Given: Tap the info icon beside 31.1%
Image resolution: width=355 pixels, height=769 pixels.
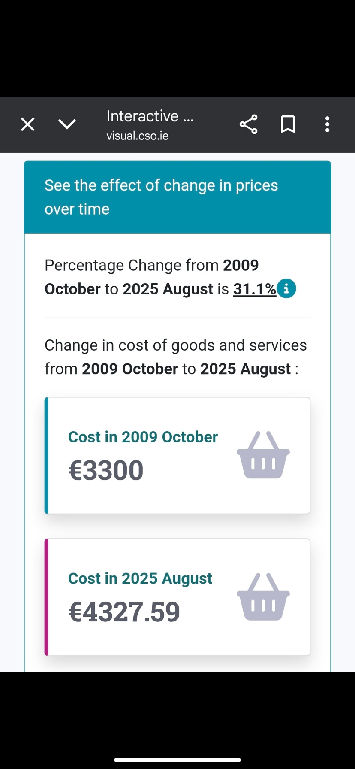Looking at the screenshot, I should (x=286, y=288).
